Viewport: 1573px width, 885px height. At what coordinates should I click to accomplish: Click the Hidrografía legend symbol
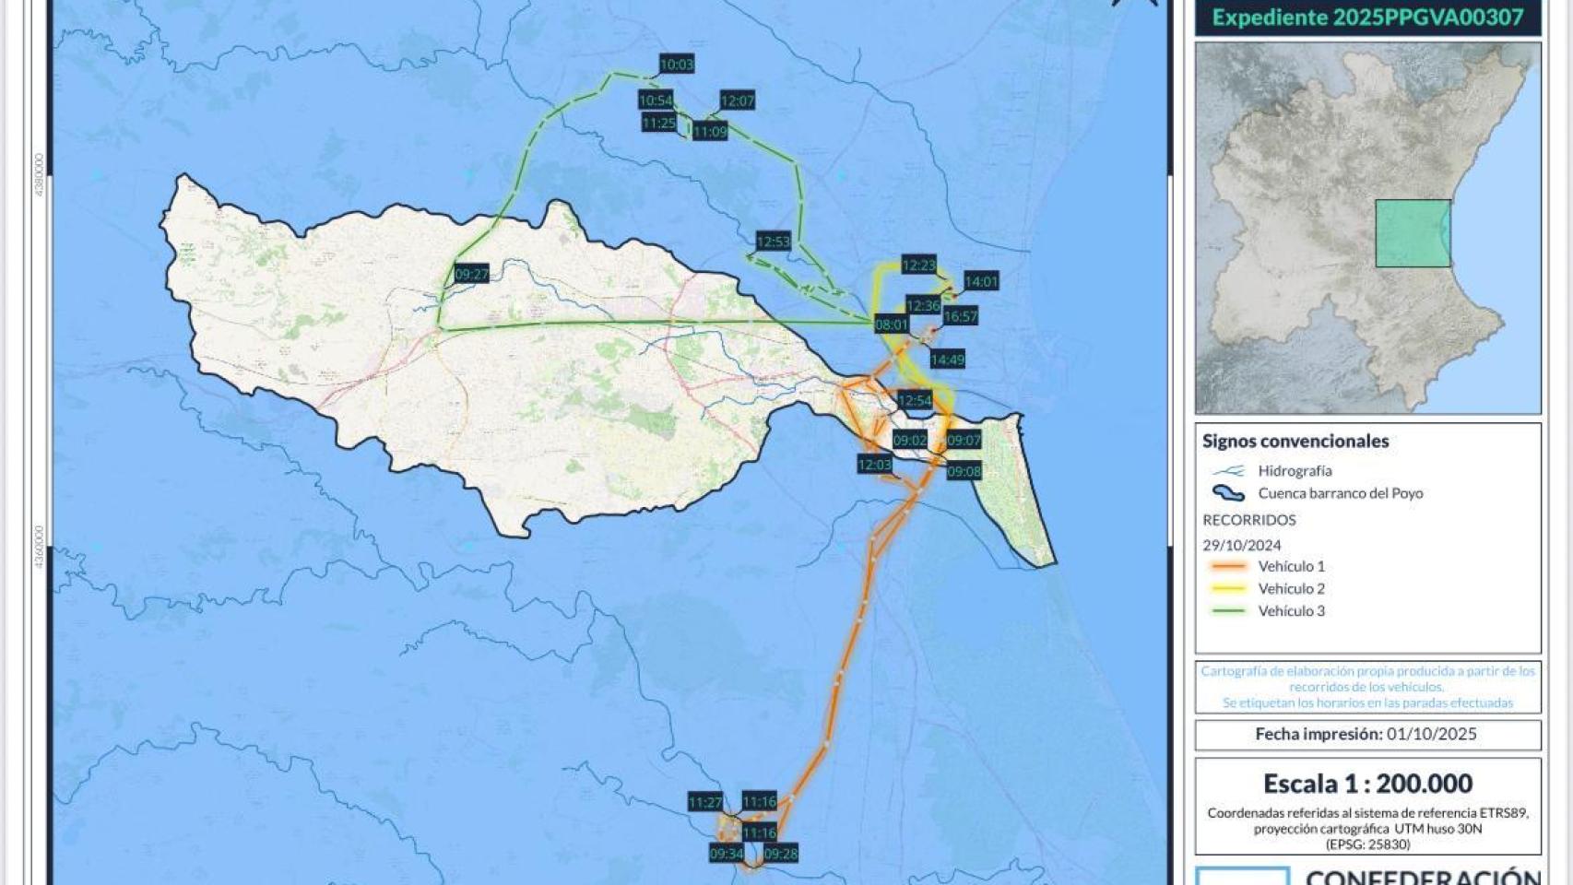pos(1227,471)
